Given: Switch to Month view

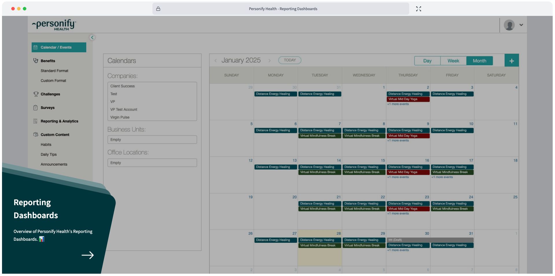Looking at the screenshot, I should (x=480, y=61).
